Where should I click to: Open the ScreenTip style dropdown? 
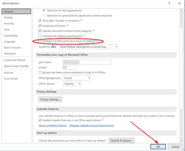(x=88, y=47)
